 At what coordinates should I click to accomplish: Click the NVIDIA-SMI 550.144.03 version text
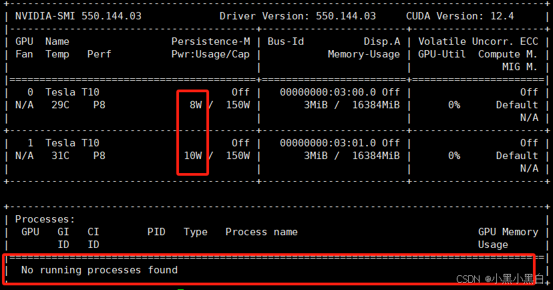pyautogui.click(x=78, y=16)
